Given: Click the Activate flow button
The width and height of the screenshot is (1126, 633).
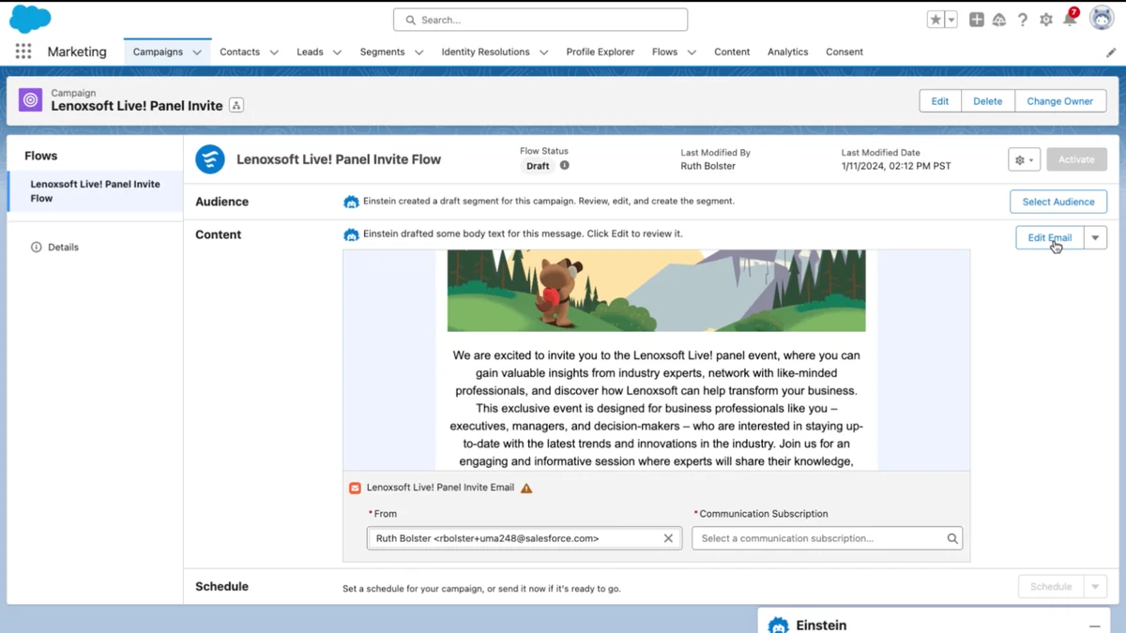Looking at the screenshot, I should 1076,159.
